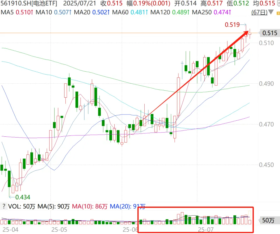The width and height of the screenshot is (280, 234).
Task: Select the MA250 0.474 indicator label
Action: click(212, 12)
